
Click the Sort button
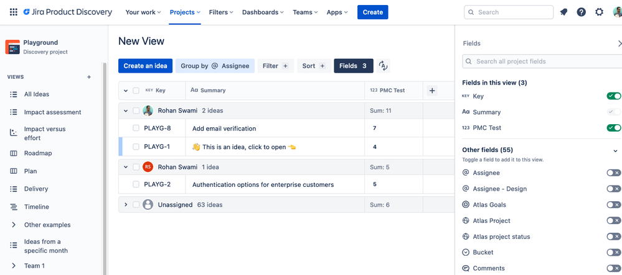(x=314, y=66)
